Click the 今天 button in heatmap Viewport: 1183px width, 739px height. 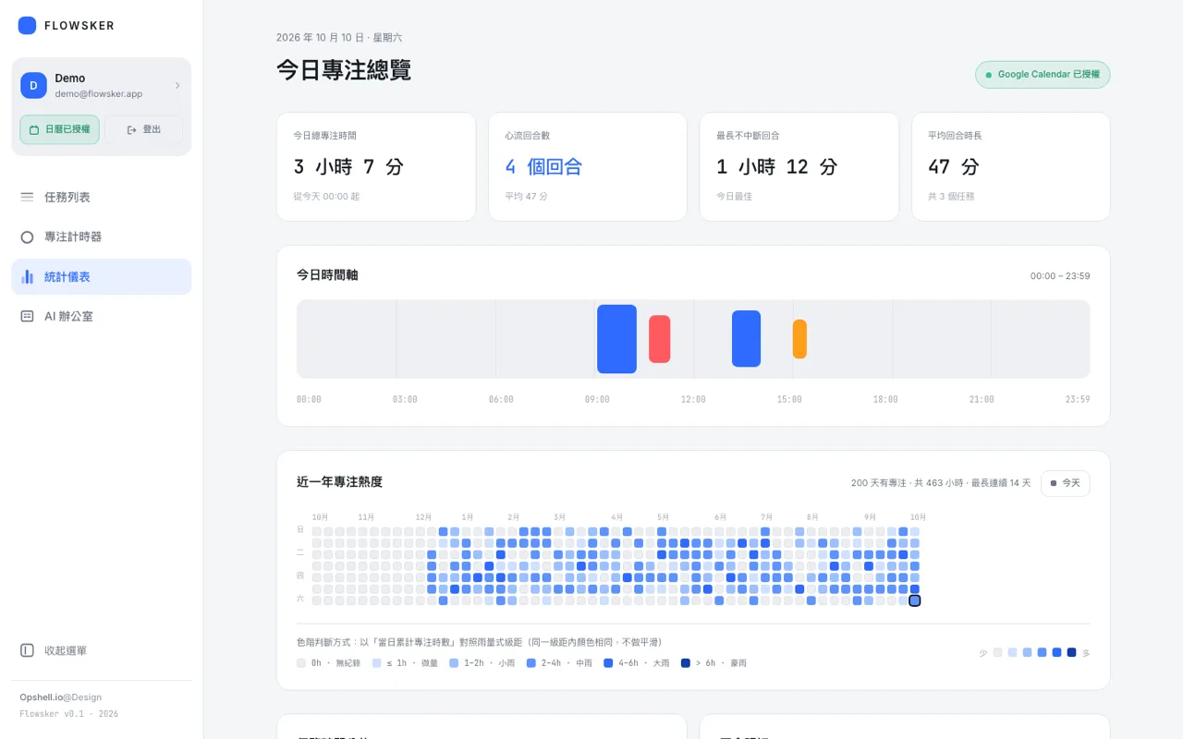pos(1065,483)
